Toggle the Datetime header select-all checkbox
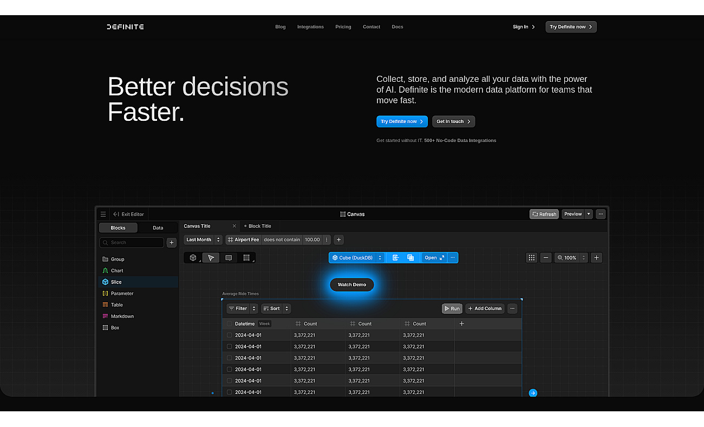Viewport: 704px width, 427px height. pyautogui.click(x=229, y=324)
